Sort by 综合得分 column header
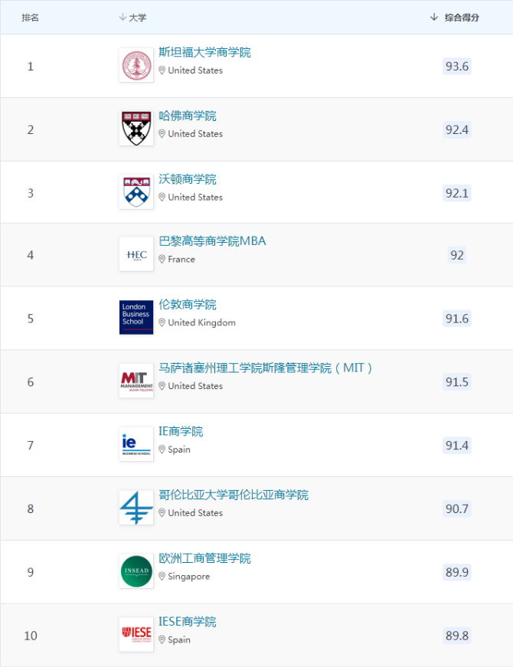Viewport: 513px width, 667px height. tap(455, 18)
